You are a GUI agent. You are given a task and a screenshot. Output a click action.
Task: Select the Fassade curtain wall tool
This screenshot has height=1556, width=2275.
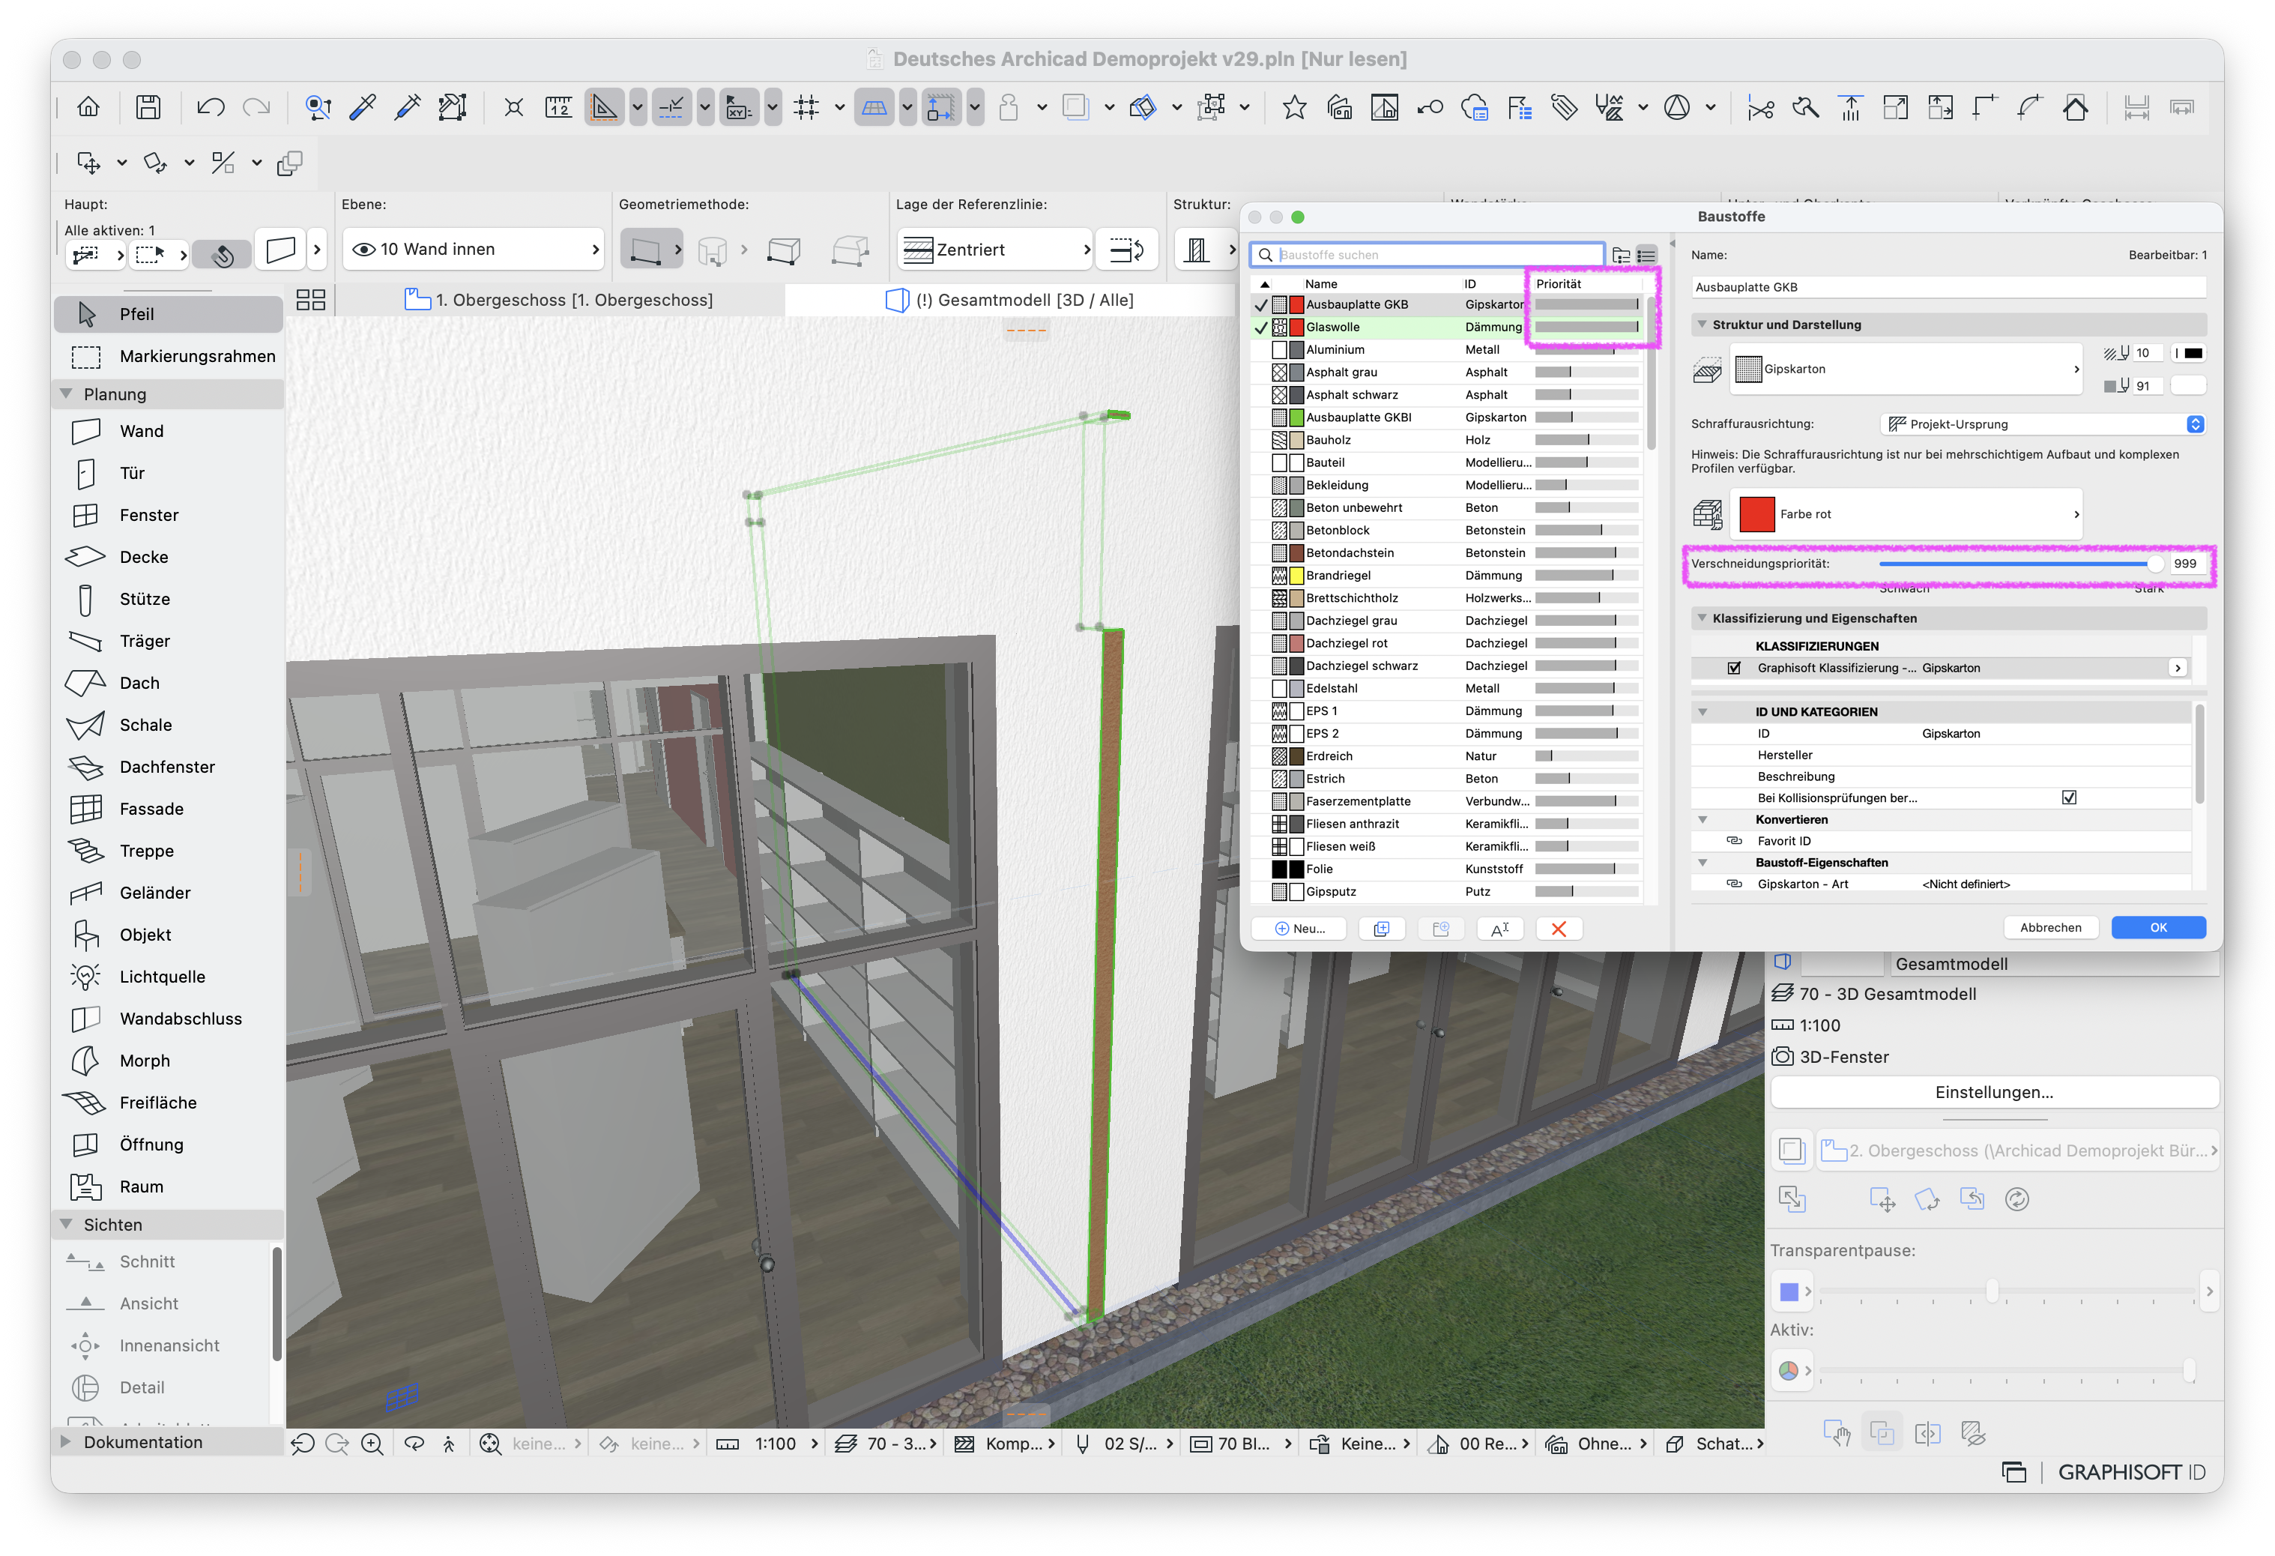pyautogui.click(x=169, y=809)
